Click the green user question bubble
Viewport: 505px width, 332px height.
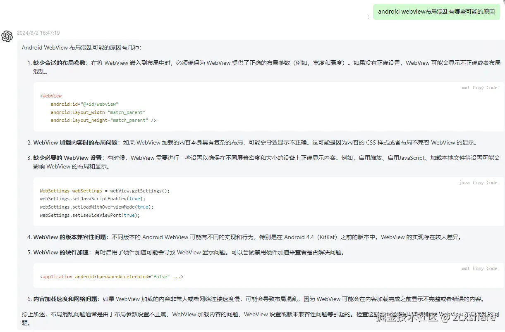click(x=436, y=12)
